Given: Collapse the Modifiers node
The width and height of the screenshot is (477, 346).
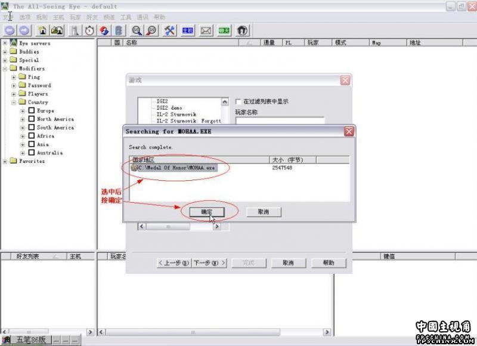Looking at the screenshot, I should point(5,69).
